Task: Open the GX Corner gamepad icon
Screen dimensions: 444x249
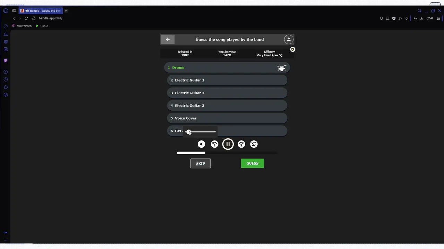Action: pyautogui.click(x=14, y=11)
